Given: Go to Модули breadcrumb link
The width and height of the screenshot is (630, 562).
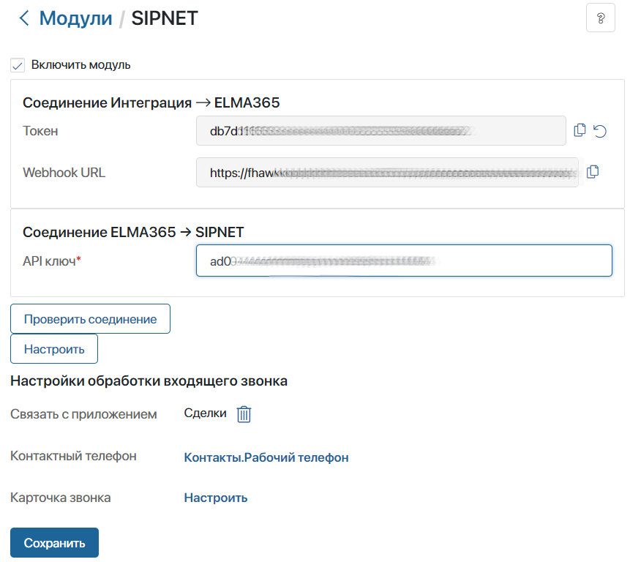Looking at the screenshot, I should [75, 18].
